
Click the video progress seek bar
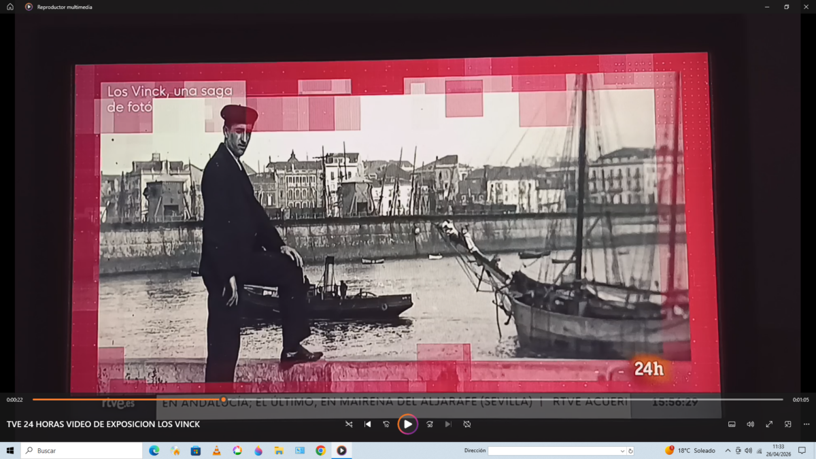(x=408, y=400)
